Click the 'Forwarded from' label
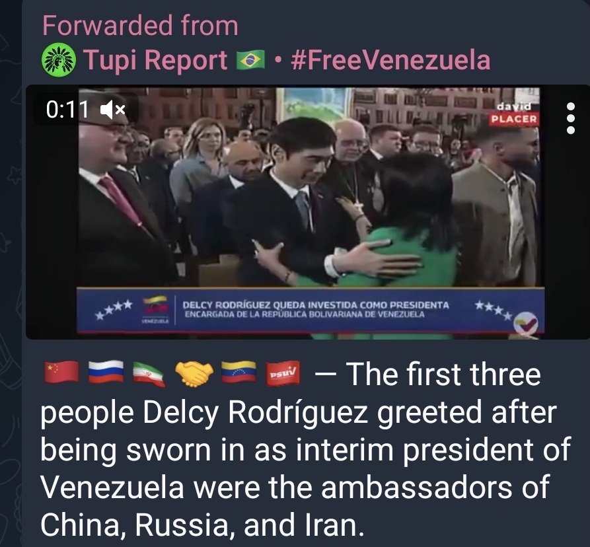 tap(140, 26)
